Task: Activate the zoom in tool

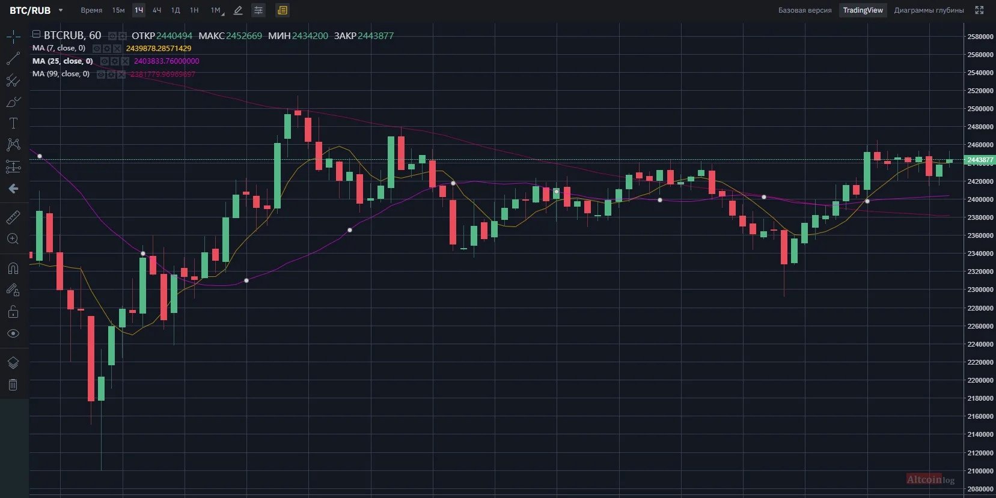Action: (x=13, y=239)
